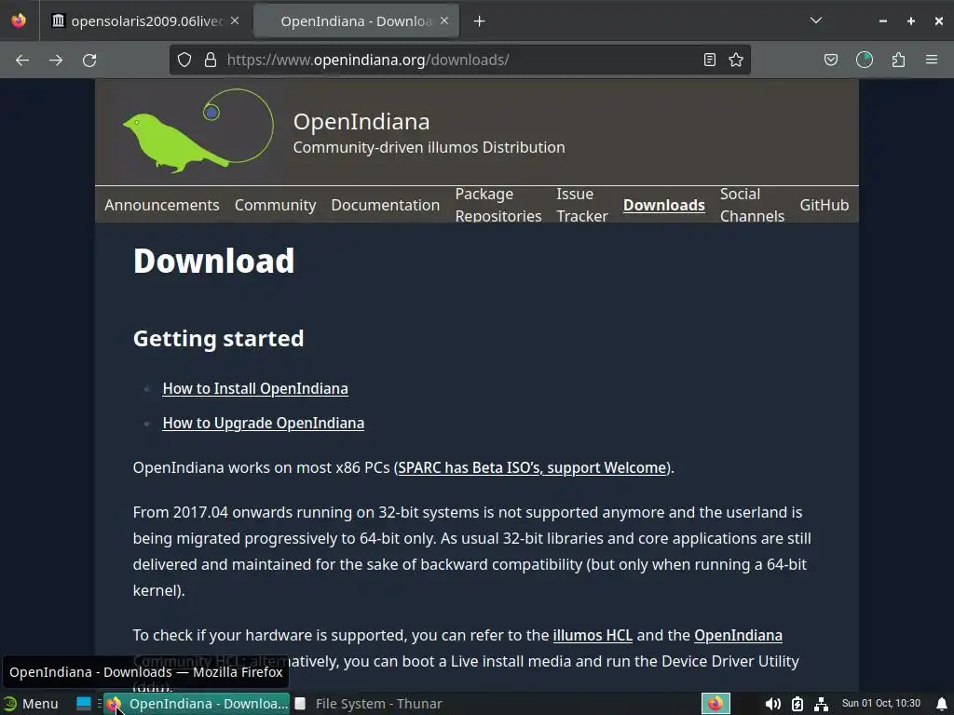Open GitHub nav item
954x715 pixels.
click(824, 205)
